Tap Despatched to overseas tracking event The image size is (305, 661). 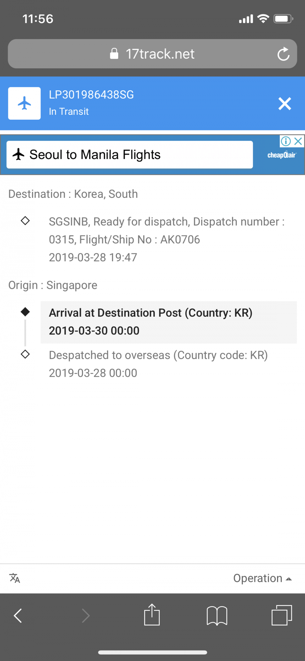tap(158, 364)
